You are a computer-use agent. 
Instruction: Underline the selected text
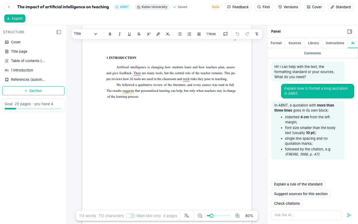click(x=129, y=34)
